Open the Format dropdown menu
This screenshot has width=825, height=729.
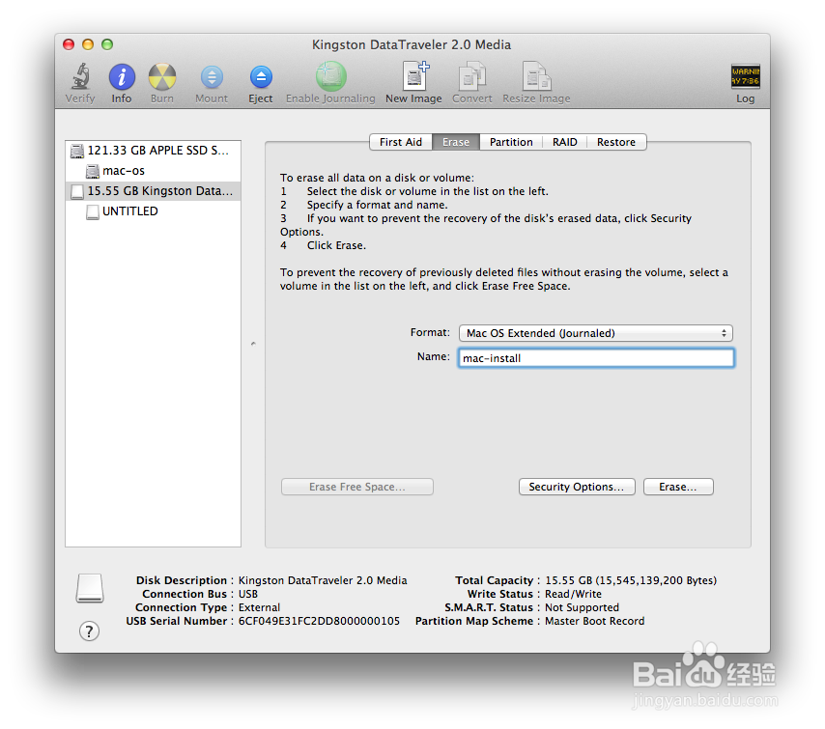click(x=596, y=333)
